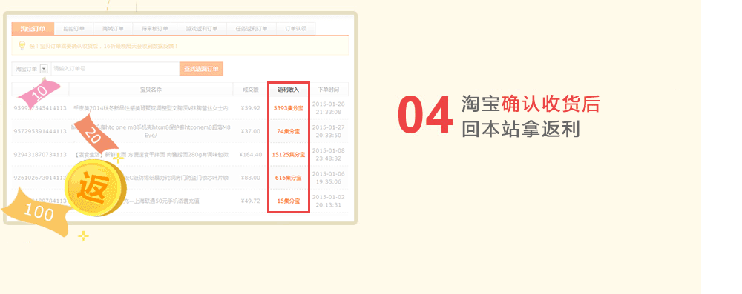Click the ¥88.00 amount cell

[x=250, y=178]
